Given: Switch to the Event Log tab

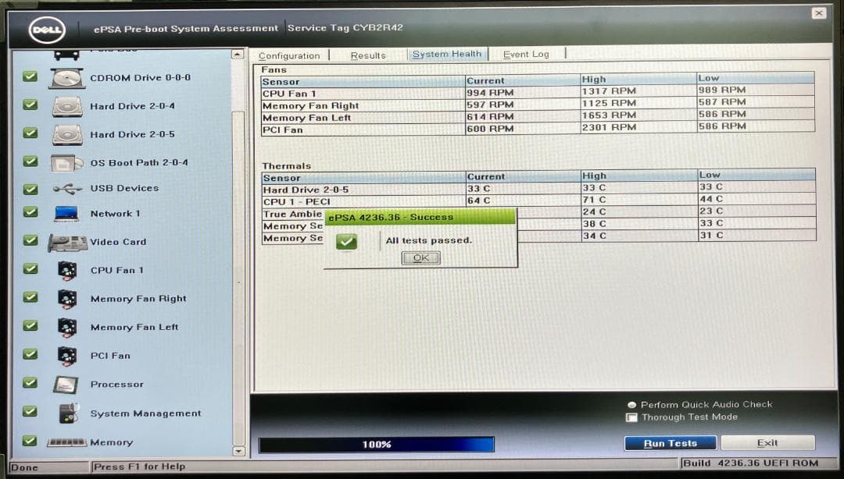Looking at the screenshot, I should pos(527,55).
